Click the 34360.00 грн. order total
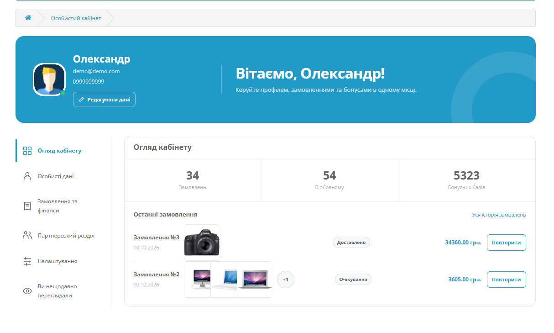Screen dimensions: 554x333 463,243
